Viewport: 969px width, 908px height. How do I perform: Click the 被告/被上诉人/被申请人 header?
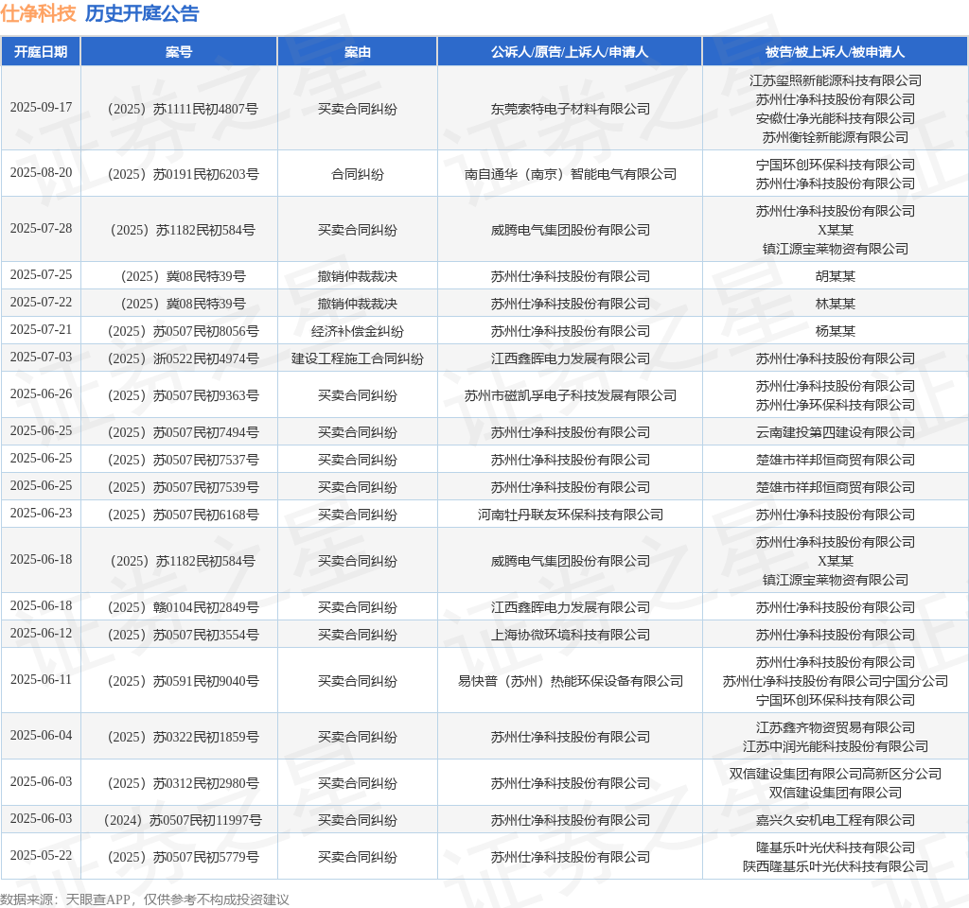click(x=835, y=52)
